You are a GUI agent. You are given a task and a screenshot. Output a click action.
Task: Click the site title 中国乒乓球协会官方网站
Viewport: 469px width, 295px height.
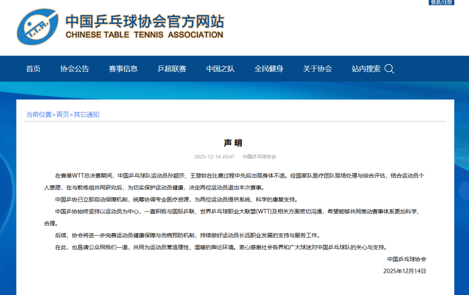tap(145, 21)
